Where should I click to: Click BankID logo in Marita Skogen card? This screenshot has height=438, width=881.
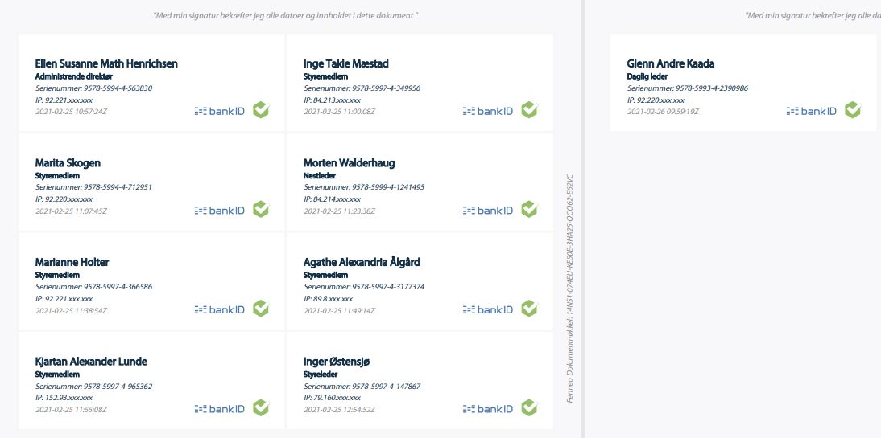pyautogui.click(x=220, y=211)
